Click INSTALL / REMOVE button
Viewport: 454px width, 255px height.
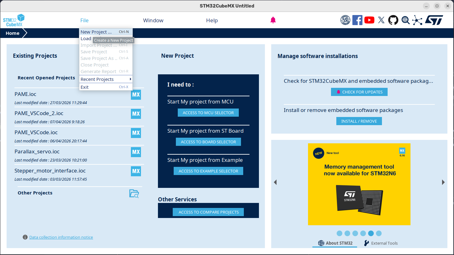pos(359,121)
